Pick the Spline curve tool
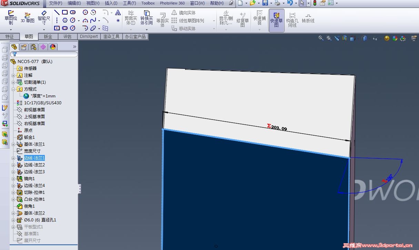The height and width of the screenshot is (250, 419). (93, 20)
